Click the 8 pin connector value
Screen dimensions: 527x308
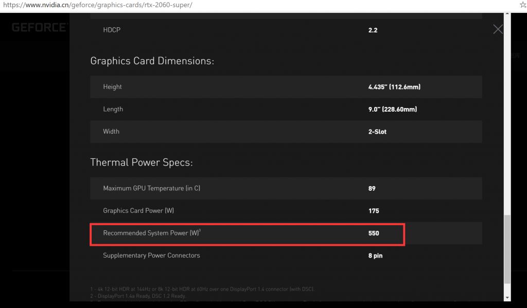click(x=375, y=256)
